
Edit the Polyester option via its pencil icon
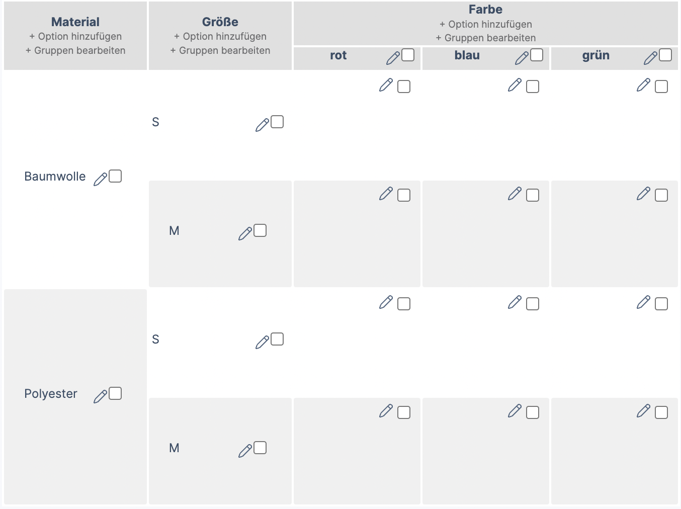[100, 396]
